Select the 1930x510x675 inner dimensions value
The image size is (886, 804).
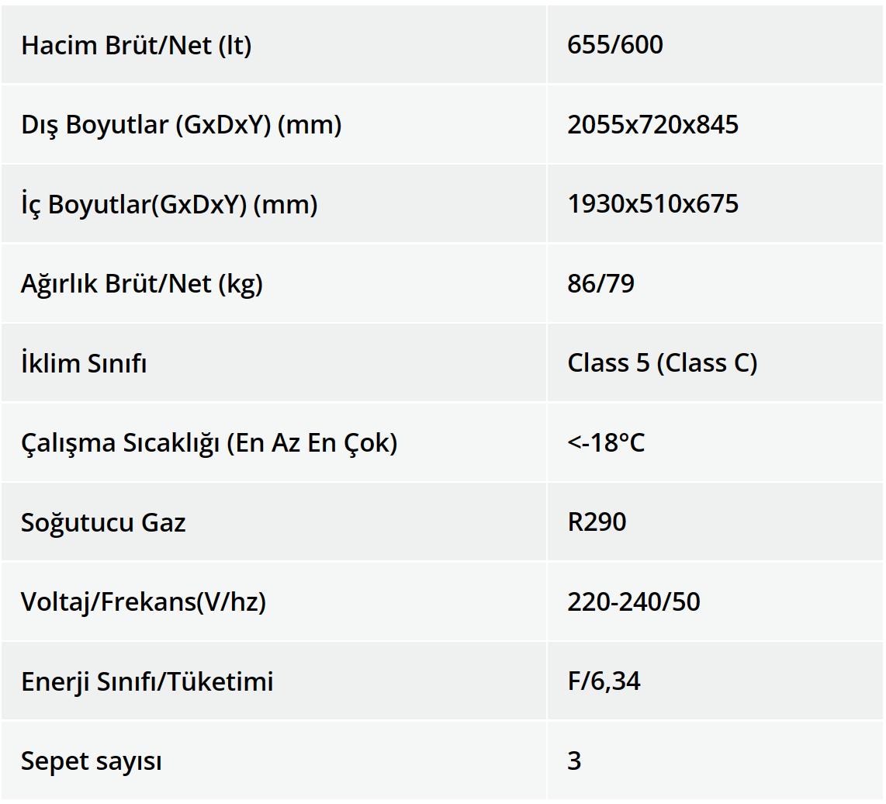pyautogui.click(x=652, y=204)
